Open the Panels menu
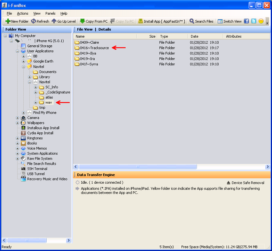Viewport: 272px width, 251px height. tap(50, 13)
